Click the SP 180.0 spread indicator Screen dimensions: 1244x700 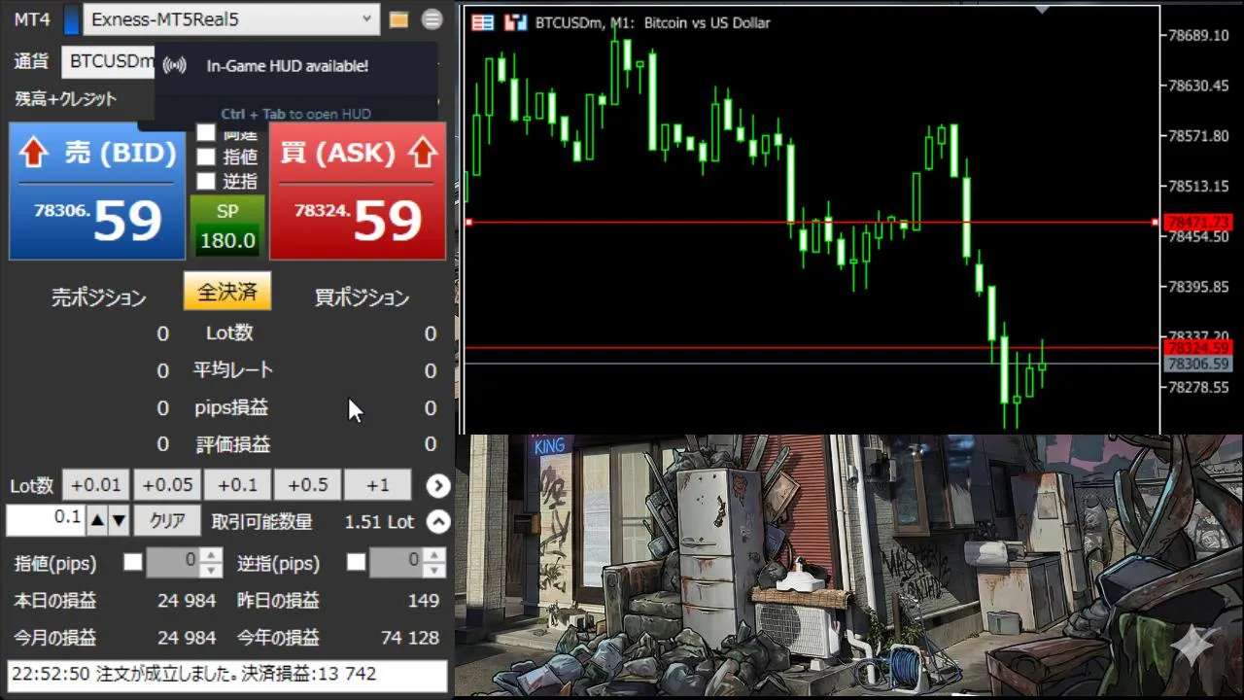(x=227, y=227)
